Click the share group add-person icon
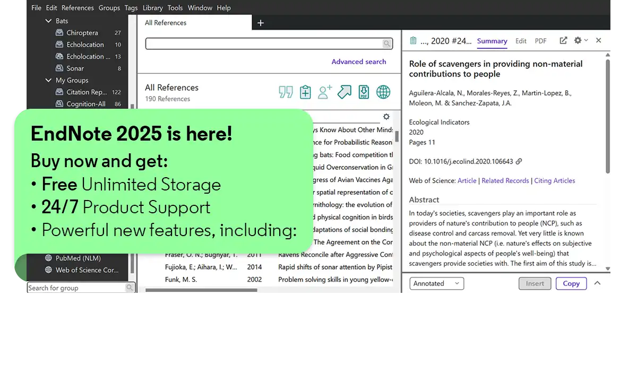Screen dimensions: 637x382 click(325, 92)
